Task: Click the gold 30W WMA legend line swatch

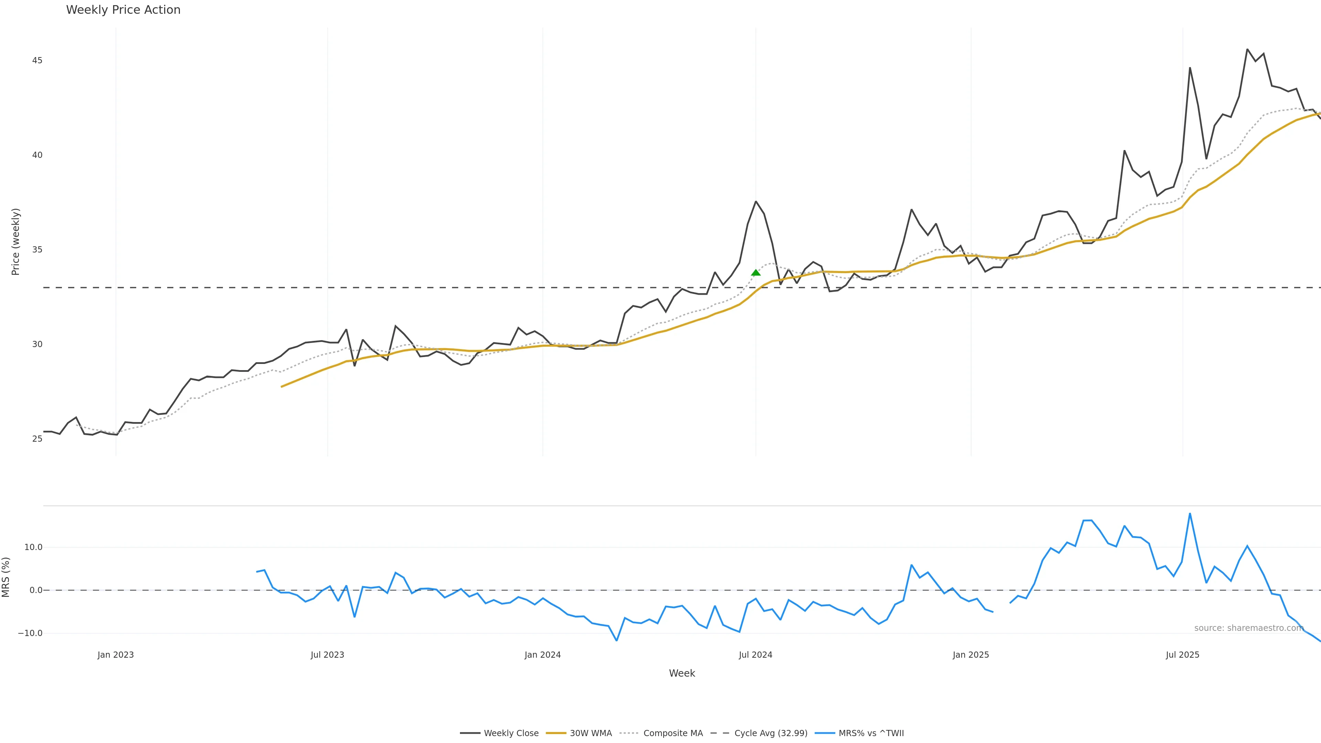Action: tap(556, 733)
